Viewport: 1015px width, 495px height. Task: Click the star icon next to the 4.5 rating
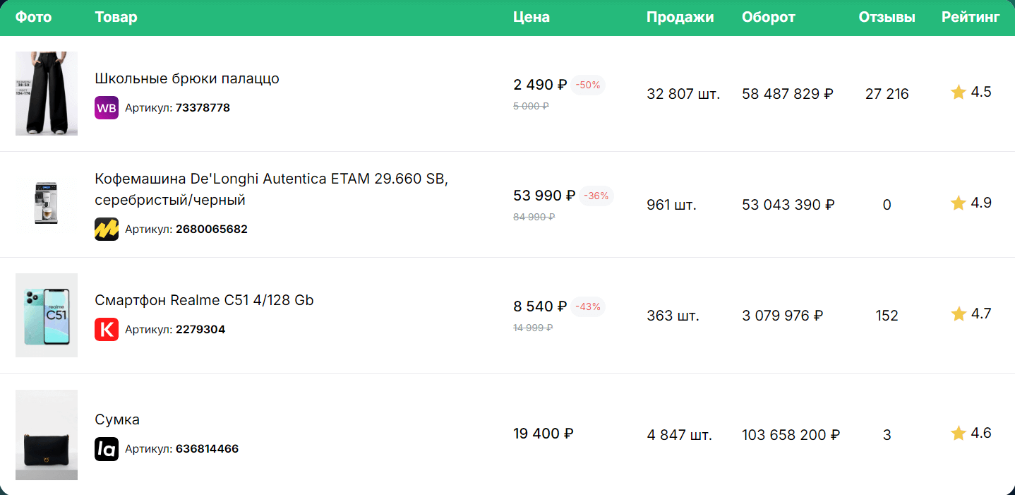click(958, 92)
